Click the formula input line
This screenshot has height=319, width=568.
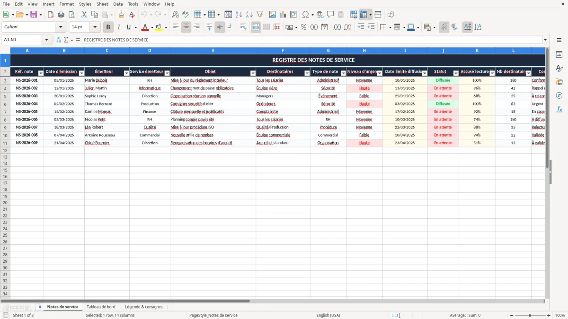click(x=311, y=40)
